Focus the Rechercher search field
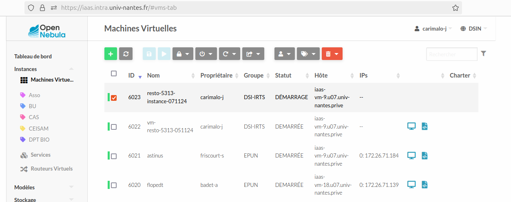Image resolution: width=511 pixels, height=202 pixels. coord(451,54)
